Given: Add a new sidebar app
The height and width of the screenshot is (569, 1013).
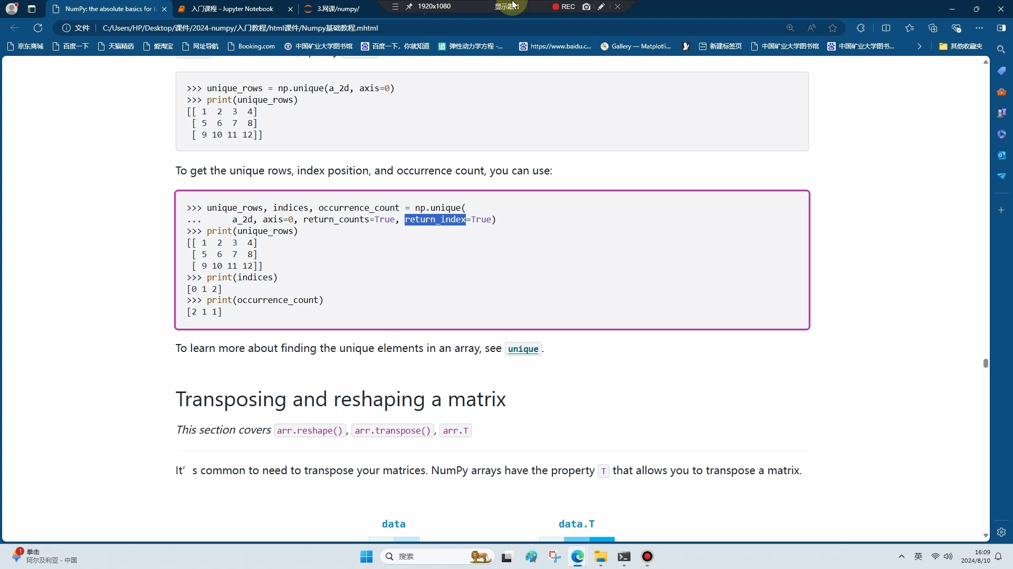Looking at the screenshot, I should [1001, 210].
